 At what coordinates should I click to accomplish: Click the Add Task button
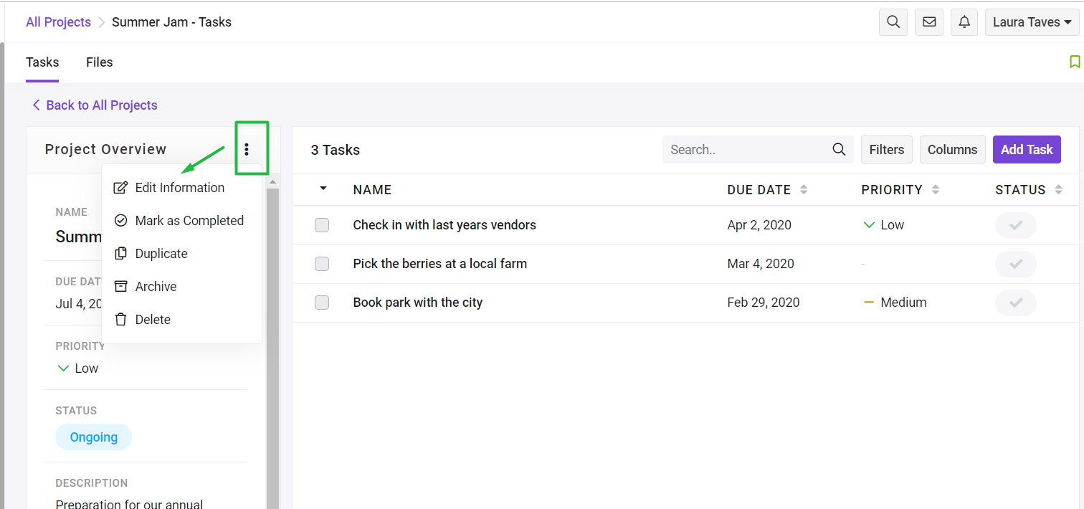1027,150
